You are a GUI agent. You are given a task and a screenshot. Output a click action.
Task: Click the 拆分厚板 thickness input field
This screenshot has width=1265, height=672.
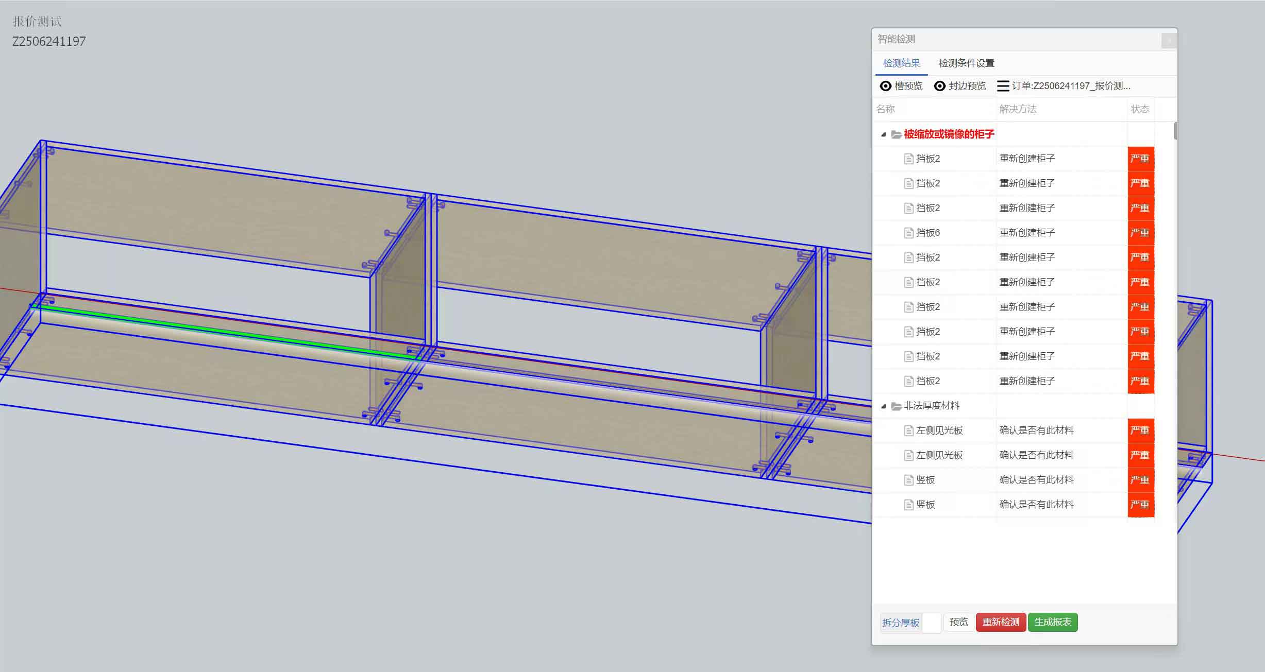[x=932, y=623]
